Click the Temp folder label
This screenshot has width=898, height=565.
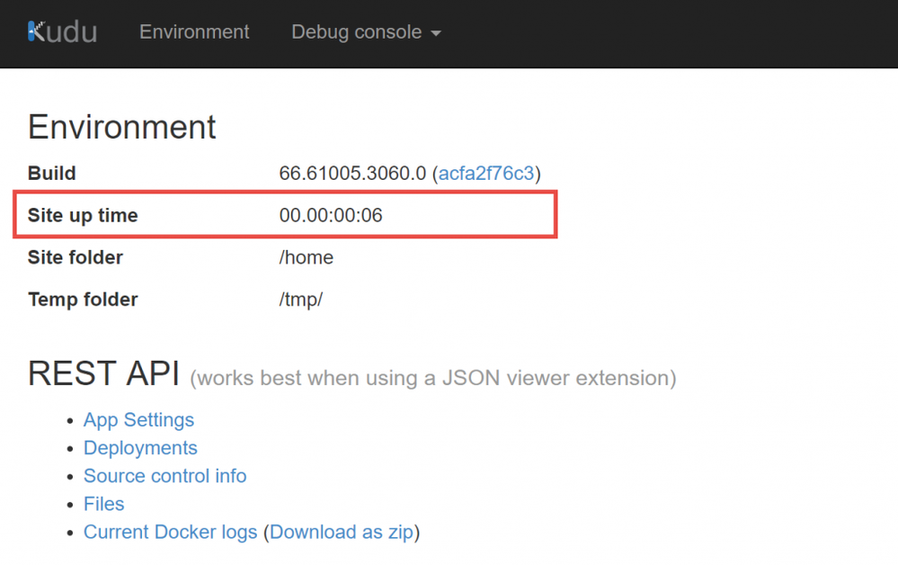tap(83, 299)
